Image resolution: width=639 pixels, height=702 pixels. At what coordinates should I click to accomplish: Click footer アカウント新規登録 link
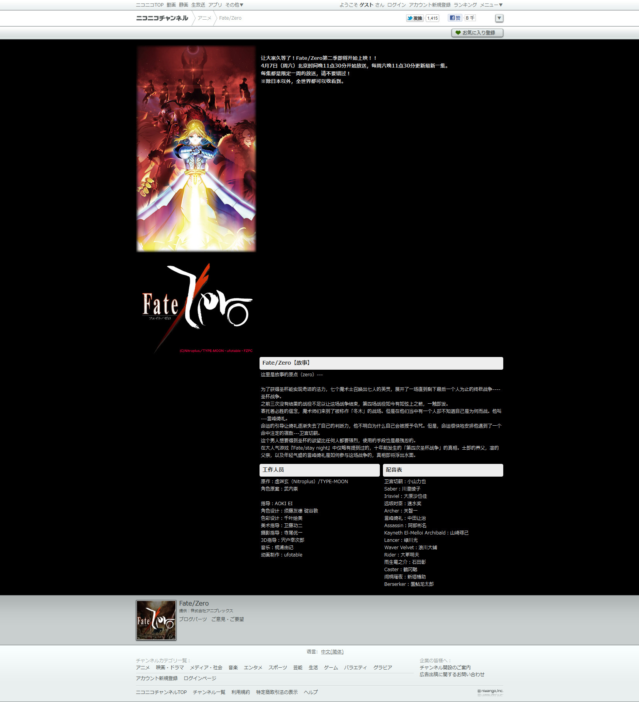point(157,678)
